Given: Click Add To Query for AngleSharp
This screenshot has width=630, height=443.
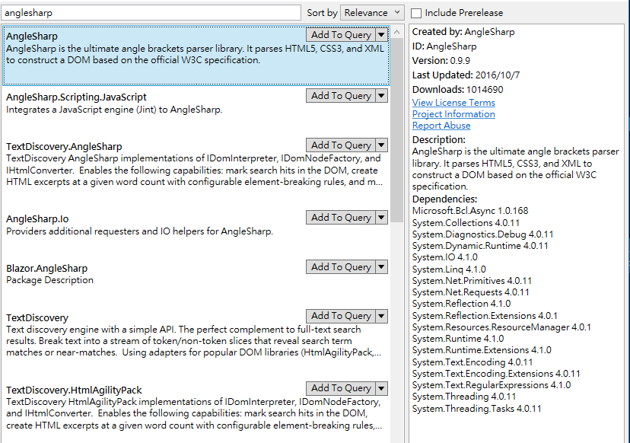Looking at the screenshot, I should click(341, 34).
